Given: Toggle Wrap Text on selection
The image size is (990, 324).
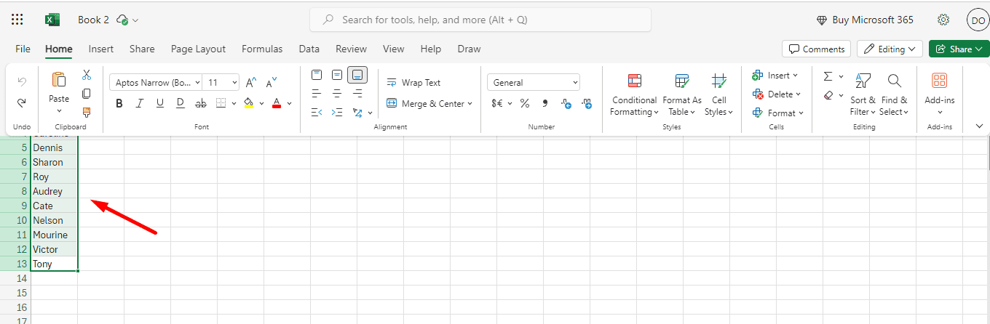Looking at the screenshot, I should [413, 83].
